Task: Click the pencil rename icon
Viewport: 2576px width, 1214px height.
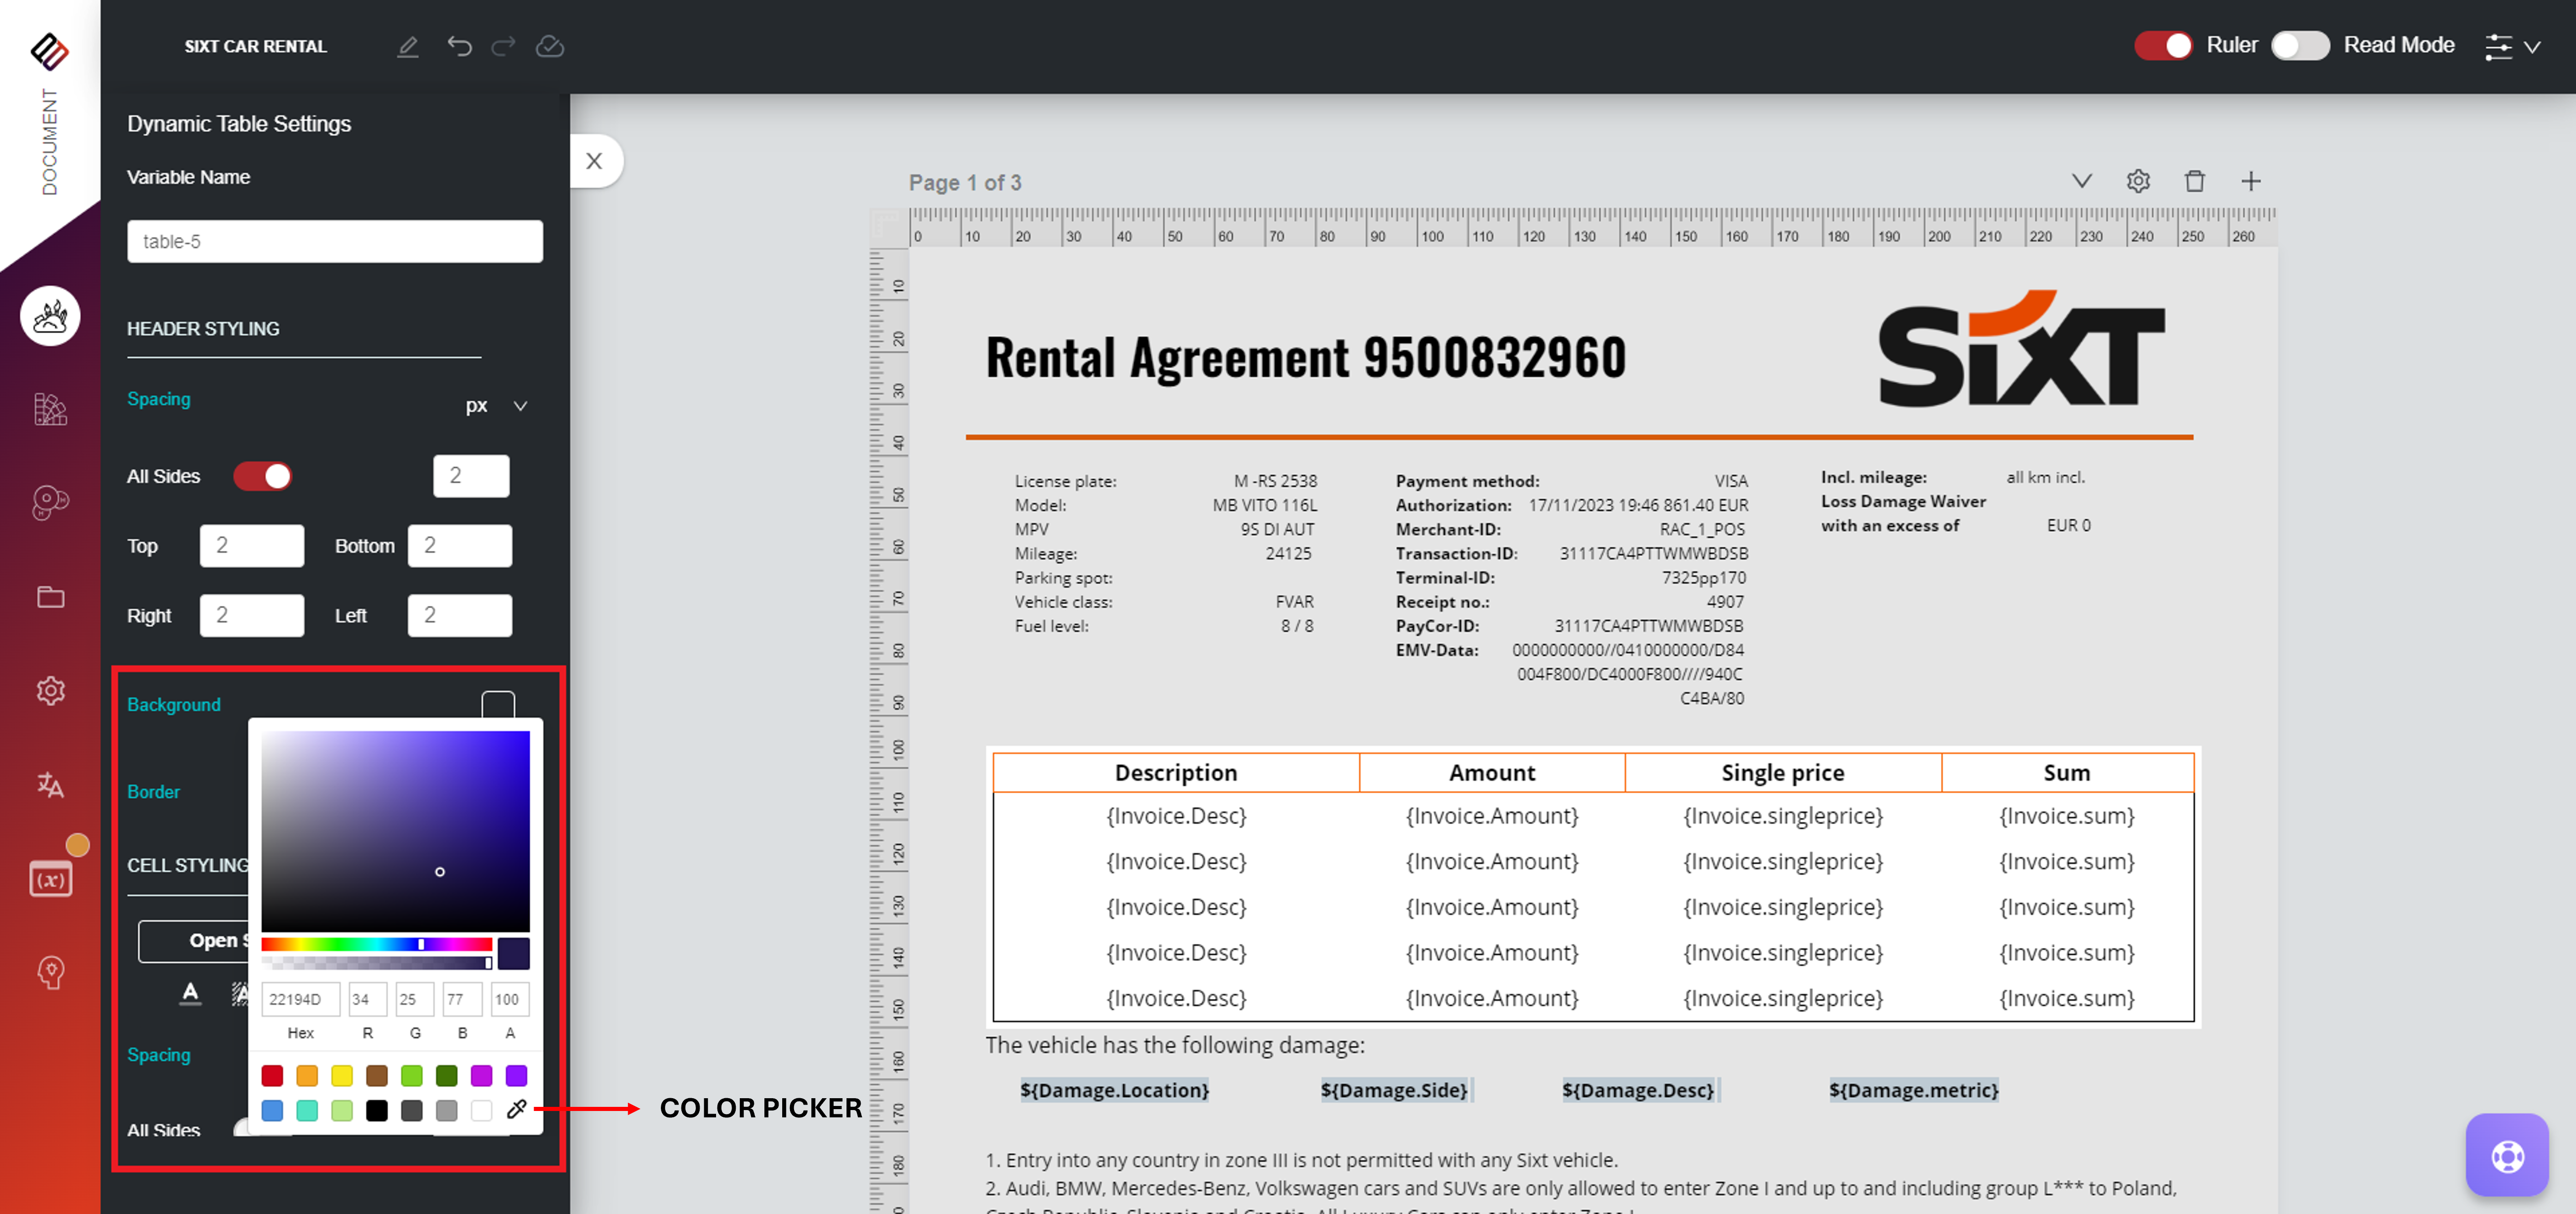Action: point(407,46)
